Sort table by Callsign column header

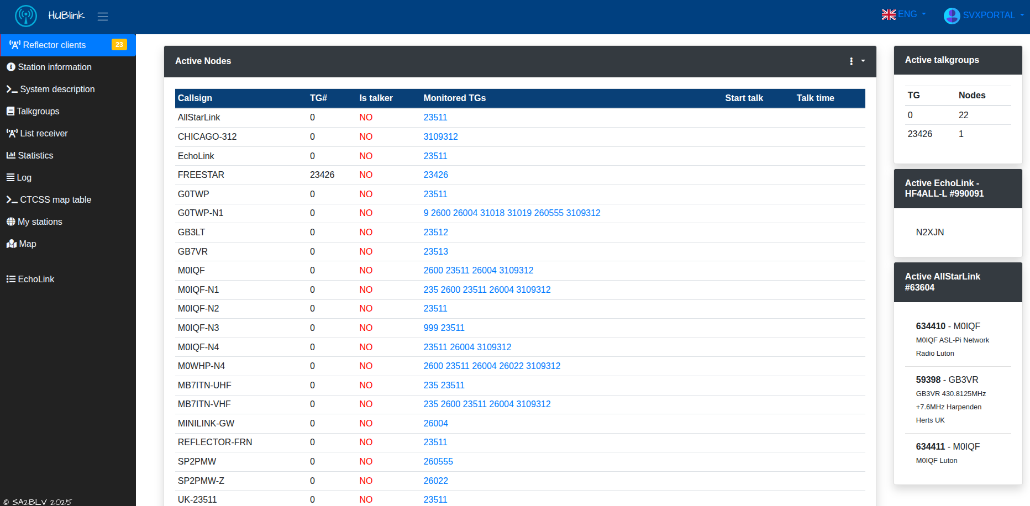[195, 98]
